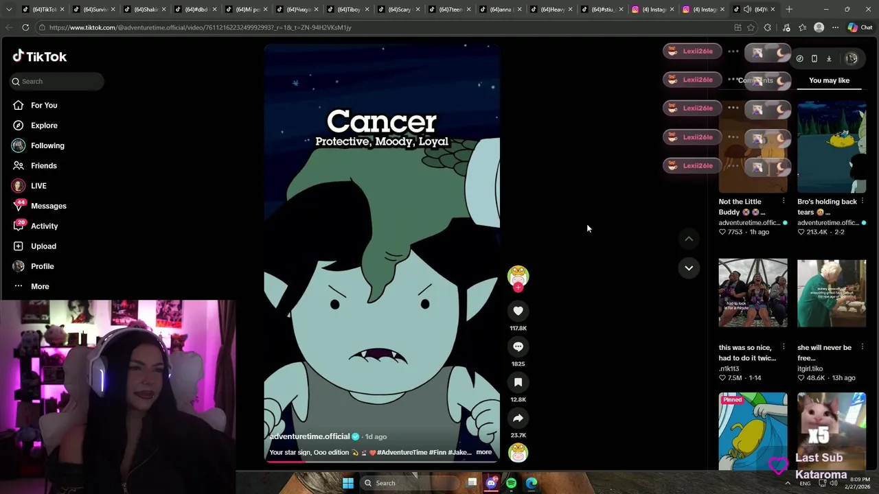Viewport: 879px width, 494px height.
Task: Open Messages in the sidebar
Action: [x=48, y=206]
